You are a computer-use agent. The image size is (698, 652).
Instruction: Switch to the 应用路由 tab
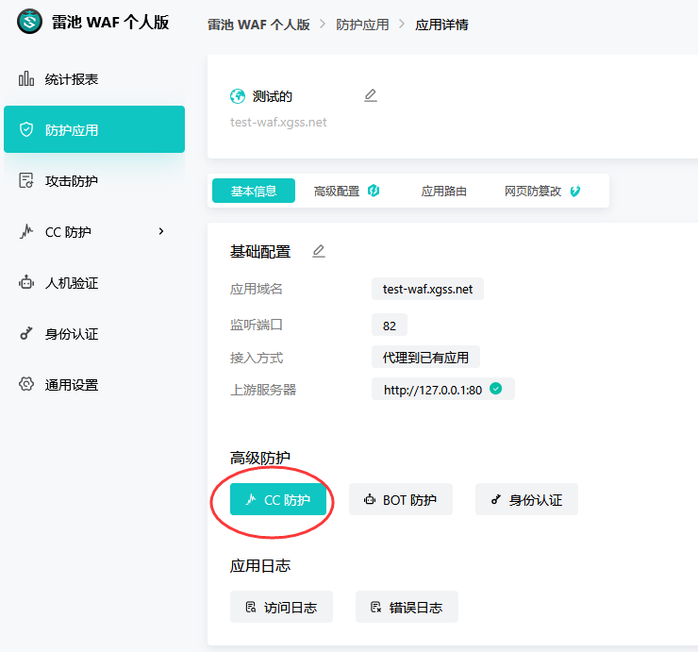(x=443, y=191)
